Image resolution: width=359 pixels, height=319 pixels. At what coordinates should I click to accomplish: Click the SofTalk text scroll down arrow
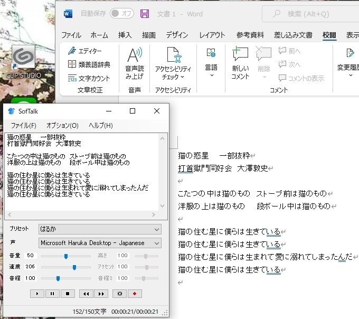tap(162, 206)
